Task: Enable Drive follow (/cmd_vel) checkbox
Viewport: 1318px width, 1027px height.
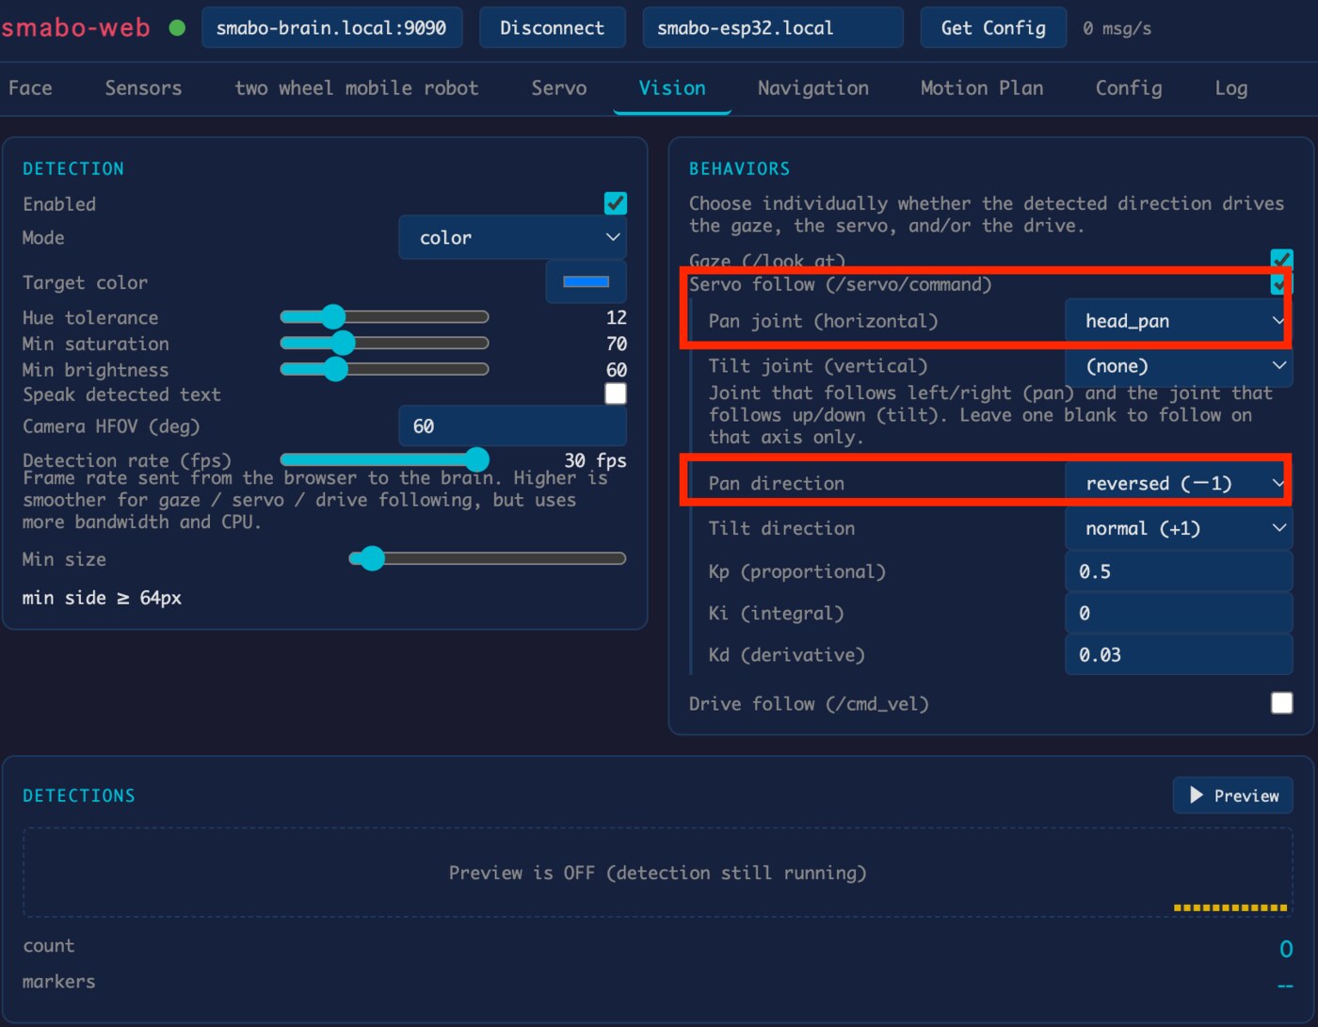Action: [1281, 703]
